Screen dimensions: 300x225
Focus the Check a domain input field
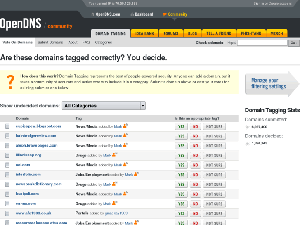262,43
